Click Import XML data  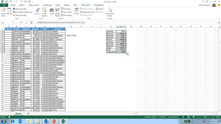point(100,9)
